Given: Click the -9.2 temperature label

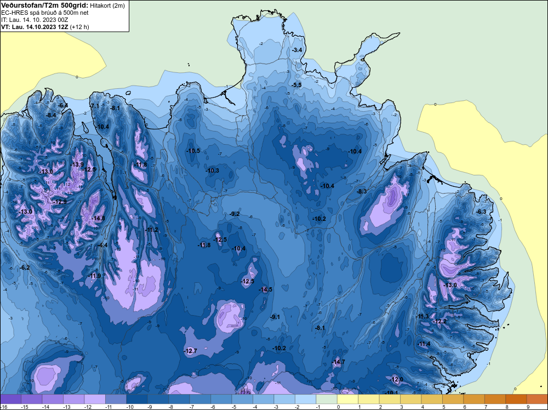Looking at the screenshot, I should click(235, 214).
